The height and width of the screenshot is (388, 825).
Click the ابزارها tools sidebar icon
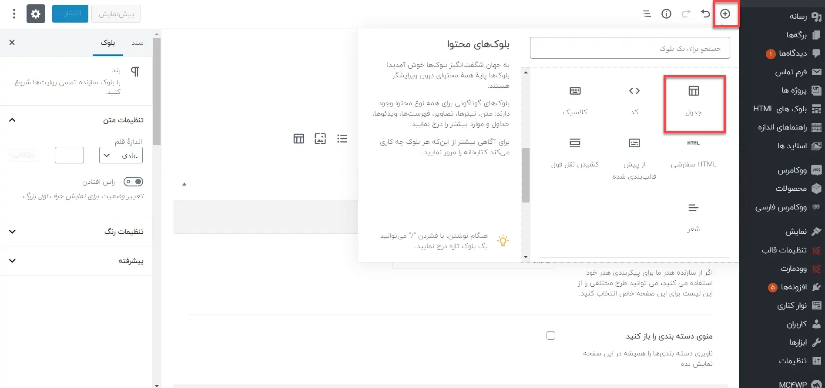point(816,342)
